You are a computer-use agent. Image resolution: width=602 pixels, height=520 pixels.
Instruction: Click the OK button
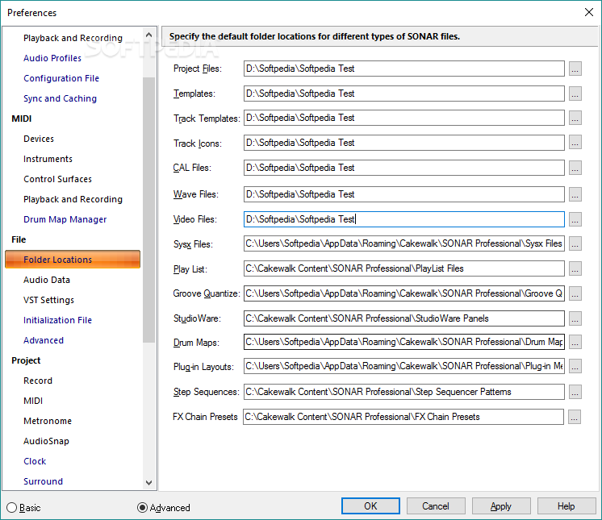click(370, 506)
